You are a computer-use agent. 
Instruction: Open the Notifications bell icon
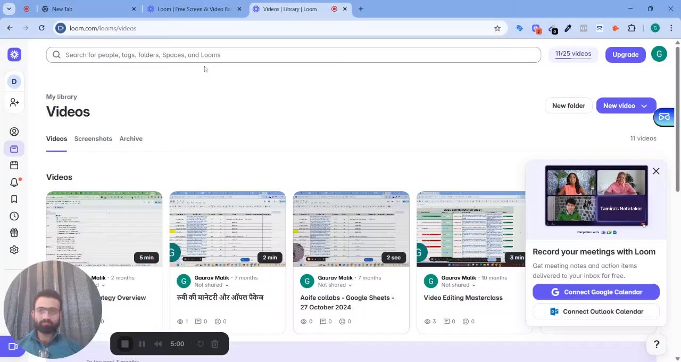[14, 183]
